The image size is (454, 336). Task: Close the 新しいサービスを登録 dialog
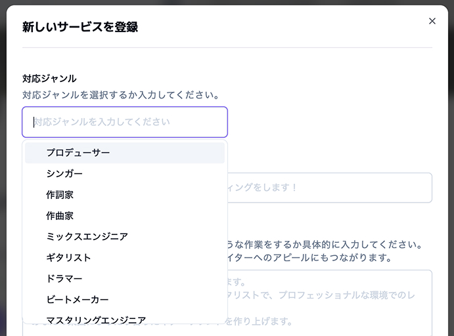(x=432, y=21)
